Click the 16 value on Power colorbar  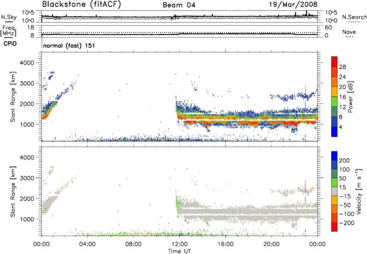tap(342, 97)
